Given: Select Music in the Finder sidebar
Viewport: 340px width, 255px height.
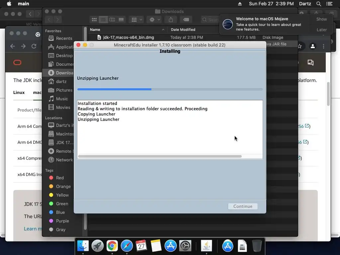Looking at the screenshot, I should tap(58, 99).
